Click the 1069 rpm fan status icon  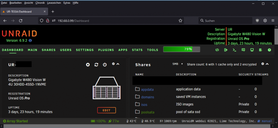(x=161, y=121)
